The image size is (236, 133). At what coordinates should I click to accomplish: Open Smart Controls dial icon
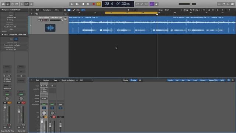click(22, 4)
